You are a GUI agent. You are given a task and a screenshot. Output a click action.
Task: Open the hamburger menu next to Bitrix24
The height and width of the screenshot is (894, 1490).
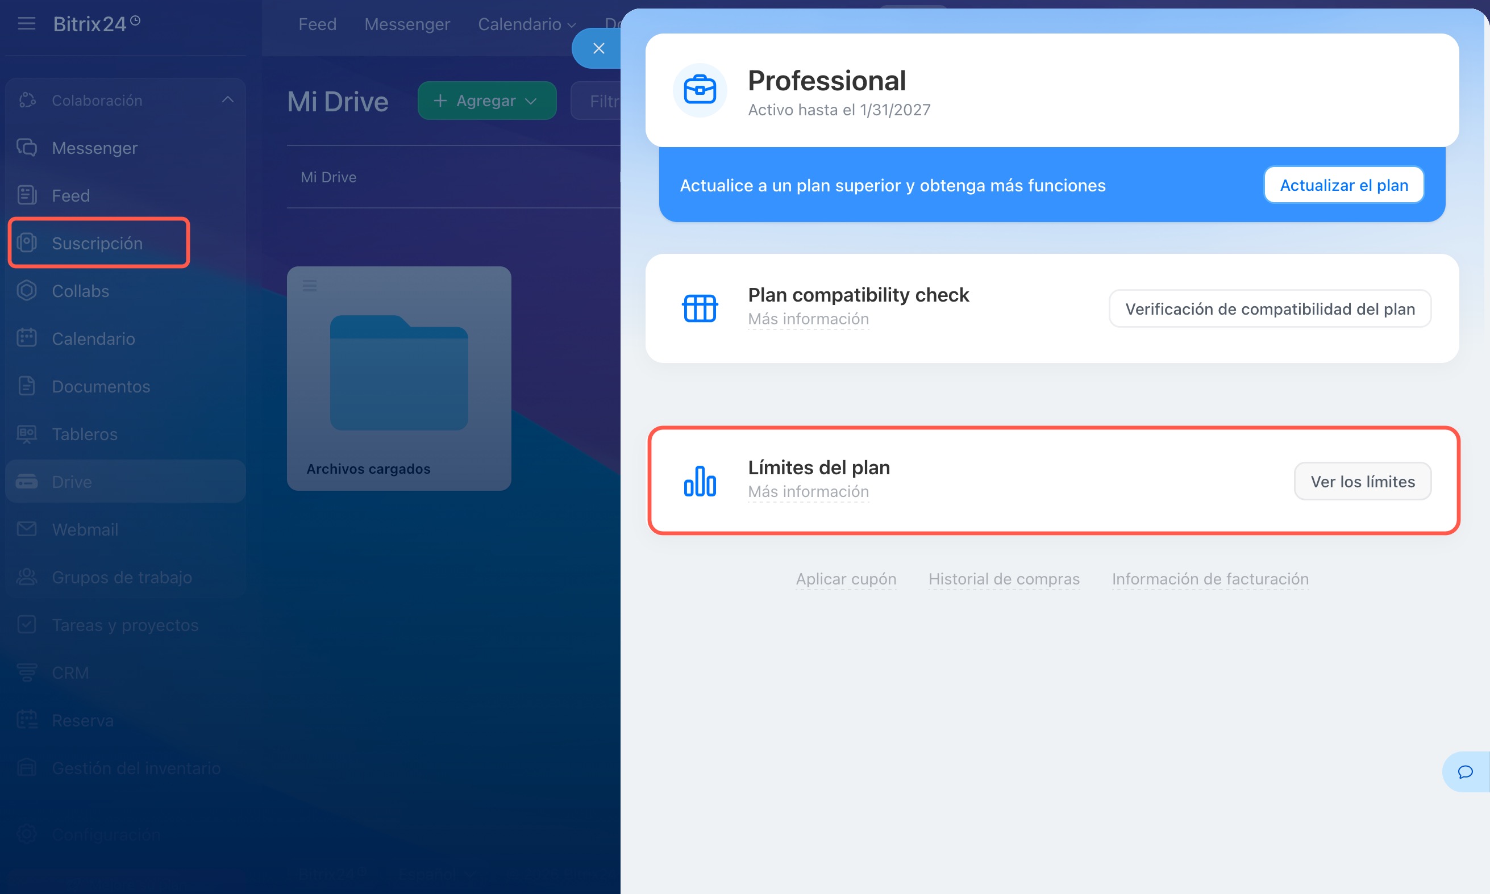point(27,24)
